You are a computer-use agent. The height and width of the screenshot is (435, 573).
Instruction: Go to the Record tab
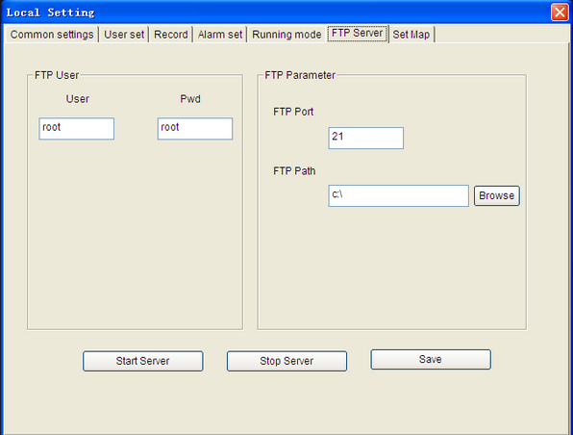click(171, 35)
